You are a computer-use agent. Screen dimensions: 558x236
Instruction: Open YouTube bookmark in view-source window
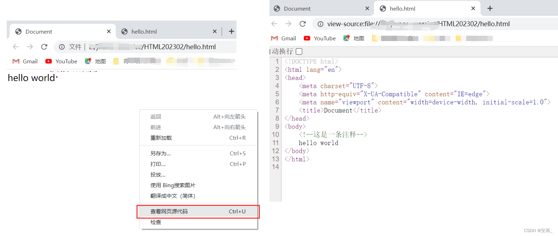(320, 38)
